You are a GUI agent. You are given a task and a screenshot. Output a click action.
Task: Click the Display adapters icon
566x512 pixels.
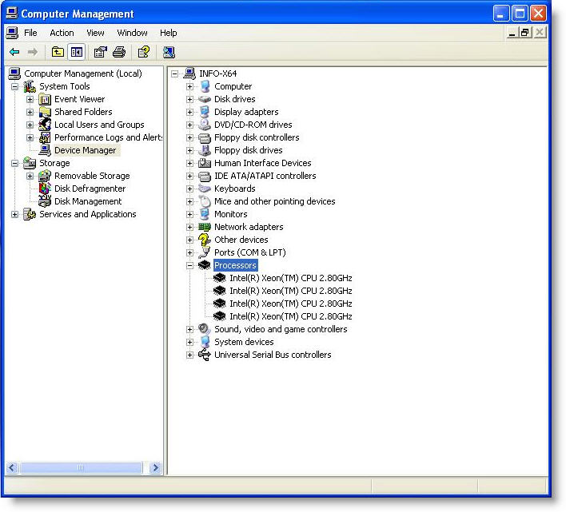(205, 112)
